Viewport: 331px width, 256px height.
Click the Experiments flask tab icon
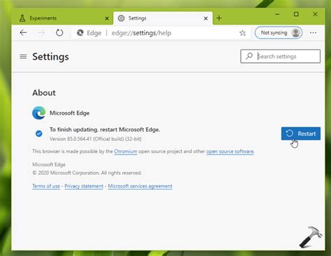[22, 18]
